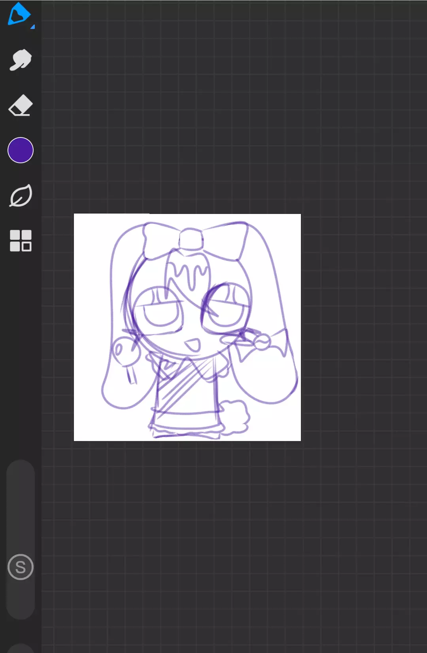Tap the partially visible bottom slider
The width and height of the screenshot is (427, 653).
coord(21,648)
